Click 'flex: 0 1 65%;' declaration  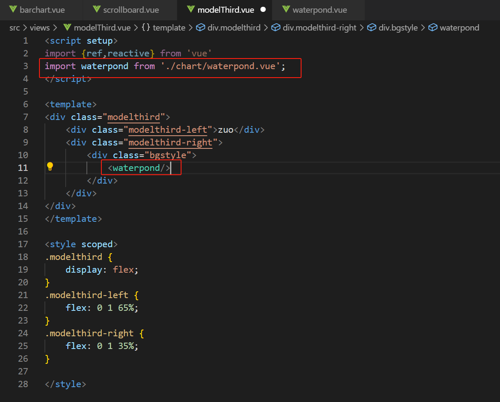[102, 308]
